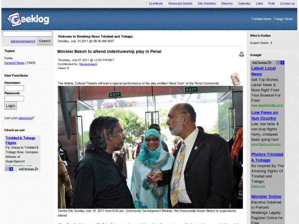Open Site Statistics page
Viewport: 299px width, 224px height.
[x=207, y=3]
